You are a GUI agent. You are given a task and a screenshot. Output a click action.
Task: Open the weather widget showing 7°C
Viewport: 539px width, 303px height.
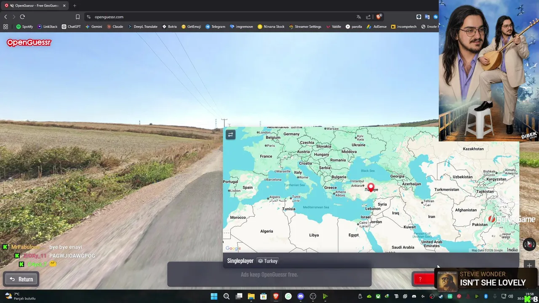(x=20, y=296)
